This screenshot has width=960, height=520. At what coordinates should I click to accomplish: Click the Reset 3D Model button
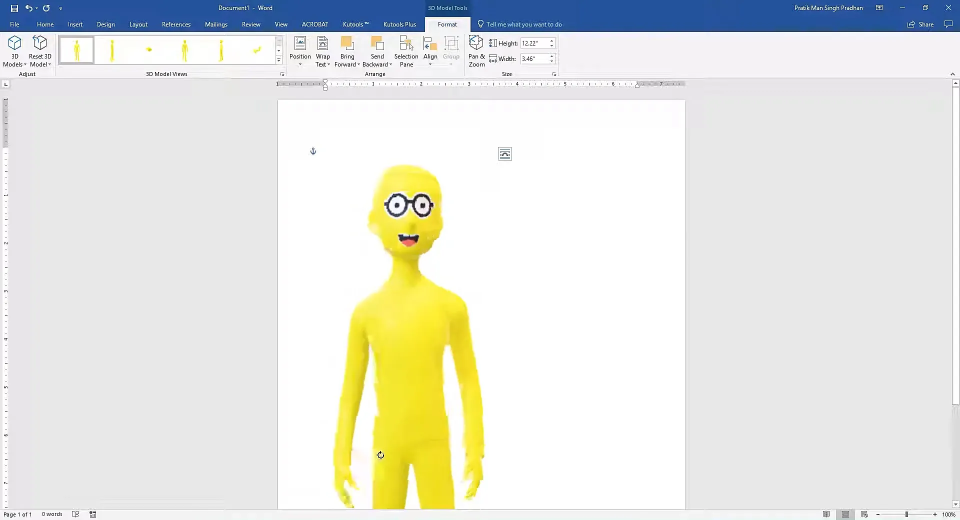(x=40, y=51)
